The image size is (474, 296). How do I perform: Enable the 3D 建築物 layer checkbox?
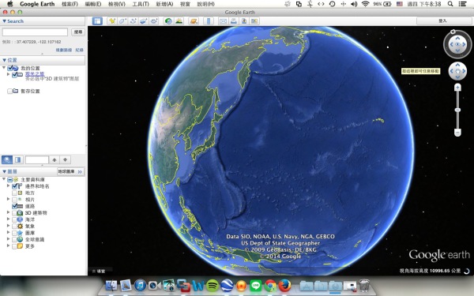14,213
